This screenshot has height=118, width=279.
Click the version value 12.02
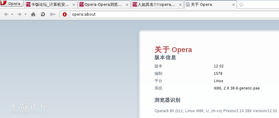point(219,66)
